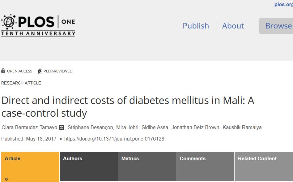
Task: Open the Browse menu
Action: (278, 26)
